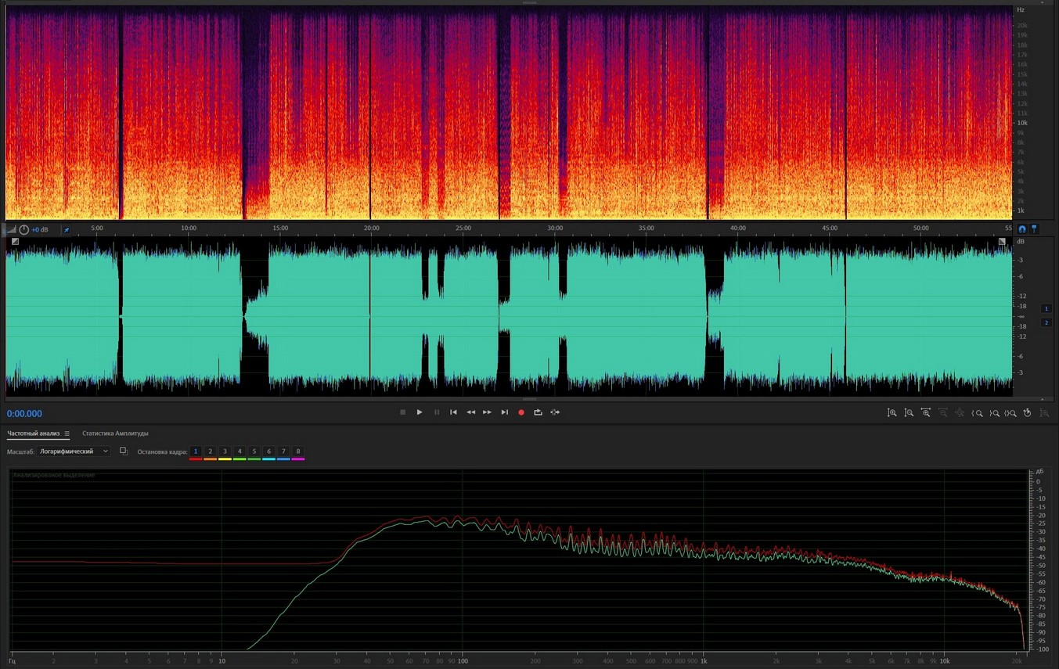Screen dimensions: 1059x669
Task: Click the Stop transport button
Action: click(403, 412)
